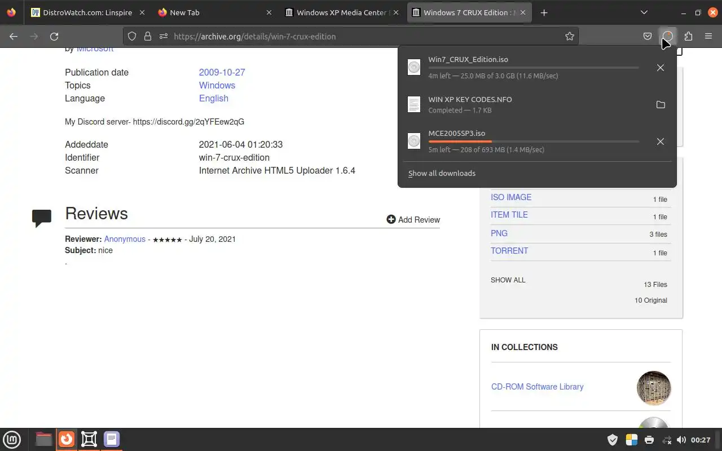
Task: Open the Anonymous reviewer link
Action: (125, 239)
